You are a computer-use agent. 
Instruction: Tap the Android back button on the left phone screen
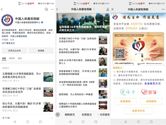15,122
